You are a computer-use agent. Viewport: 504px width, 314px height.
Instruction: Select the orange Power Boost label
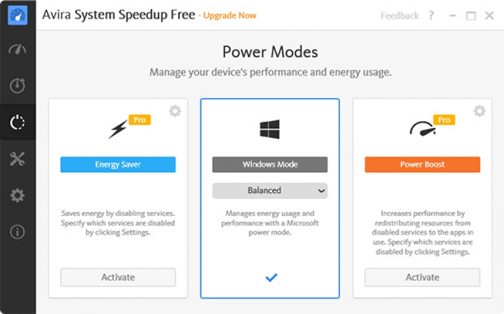pos(422,164)
